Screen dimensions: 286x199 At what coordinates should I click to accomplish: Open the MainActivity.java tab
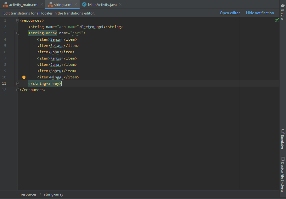tap(102, 5)
